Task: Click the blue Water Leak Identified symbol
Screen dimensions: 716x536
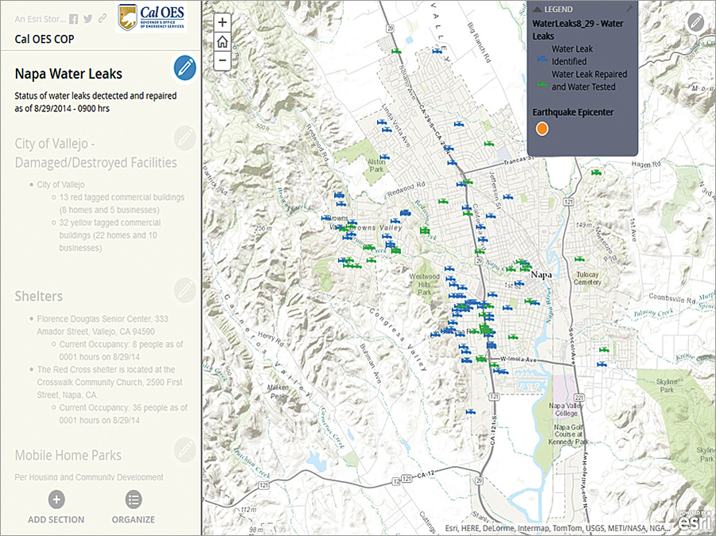Action: tap(542, 58)
